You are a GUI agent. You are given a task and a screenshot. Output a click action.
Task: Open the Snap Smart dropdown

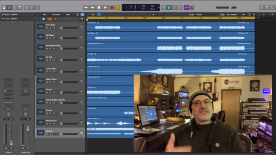pyautogui.click(x=207, y=15)
